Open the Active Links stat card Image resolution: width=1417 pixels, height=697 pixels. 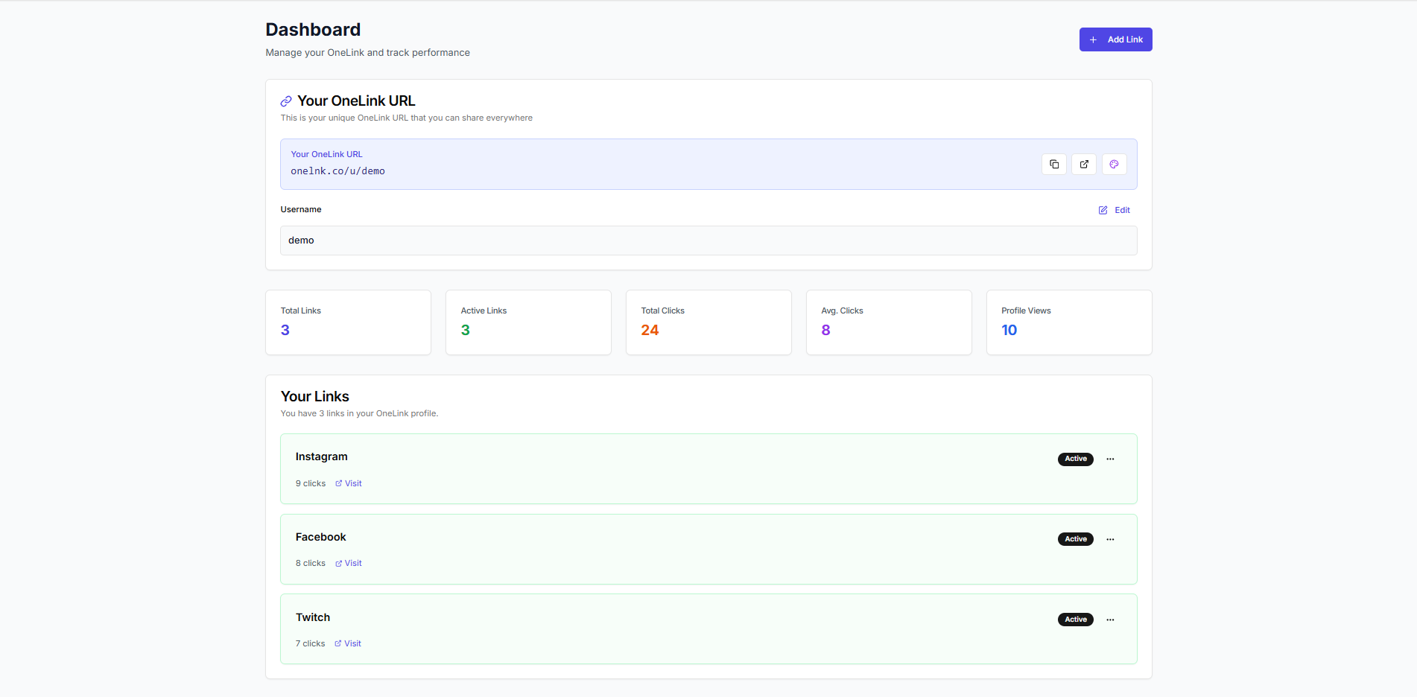[528, 322]
